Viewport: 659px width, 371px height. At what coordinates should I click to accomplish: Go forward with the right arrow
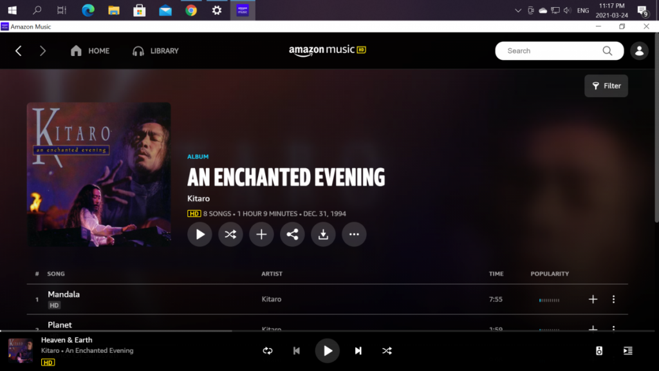click(x=42, y=51)
